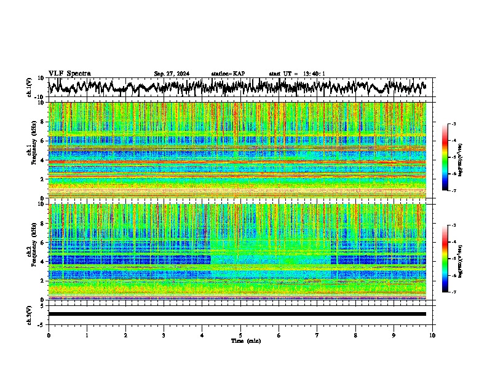The image size is (487, 376).
Task: Click tick label "7" on the Time axis
Action: [x=317, y=335]
